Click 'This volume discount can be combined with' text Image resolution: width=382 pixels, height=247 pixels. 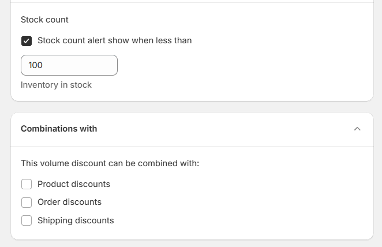click(110, 163)
